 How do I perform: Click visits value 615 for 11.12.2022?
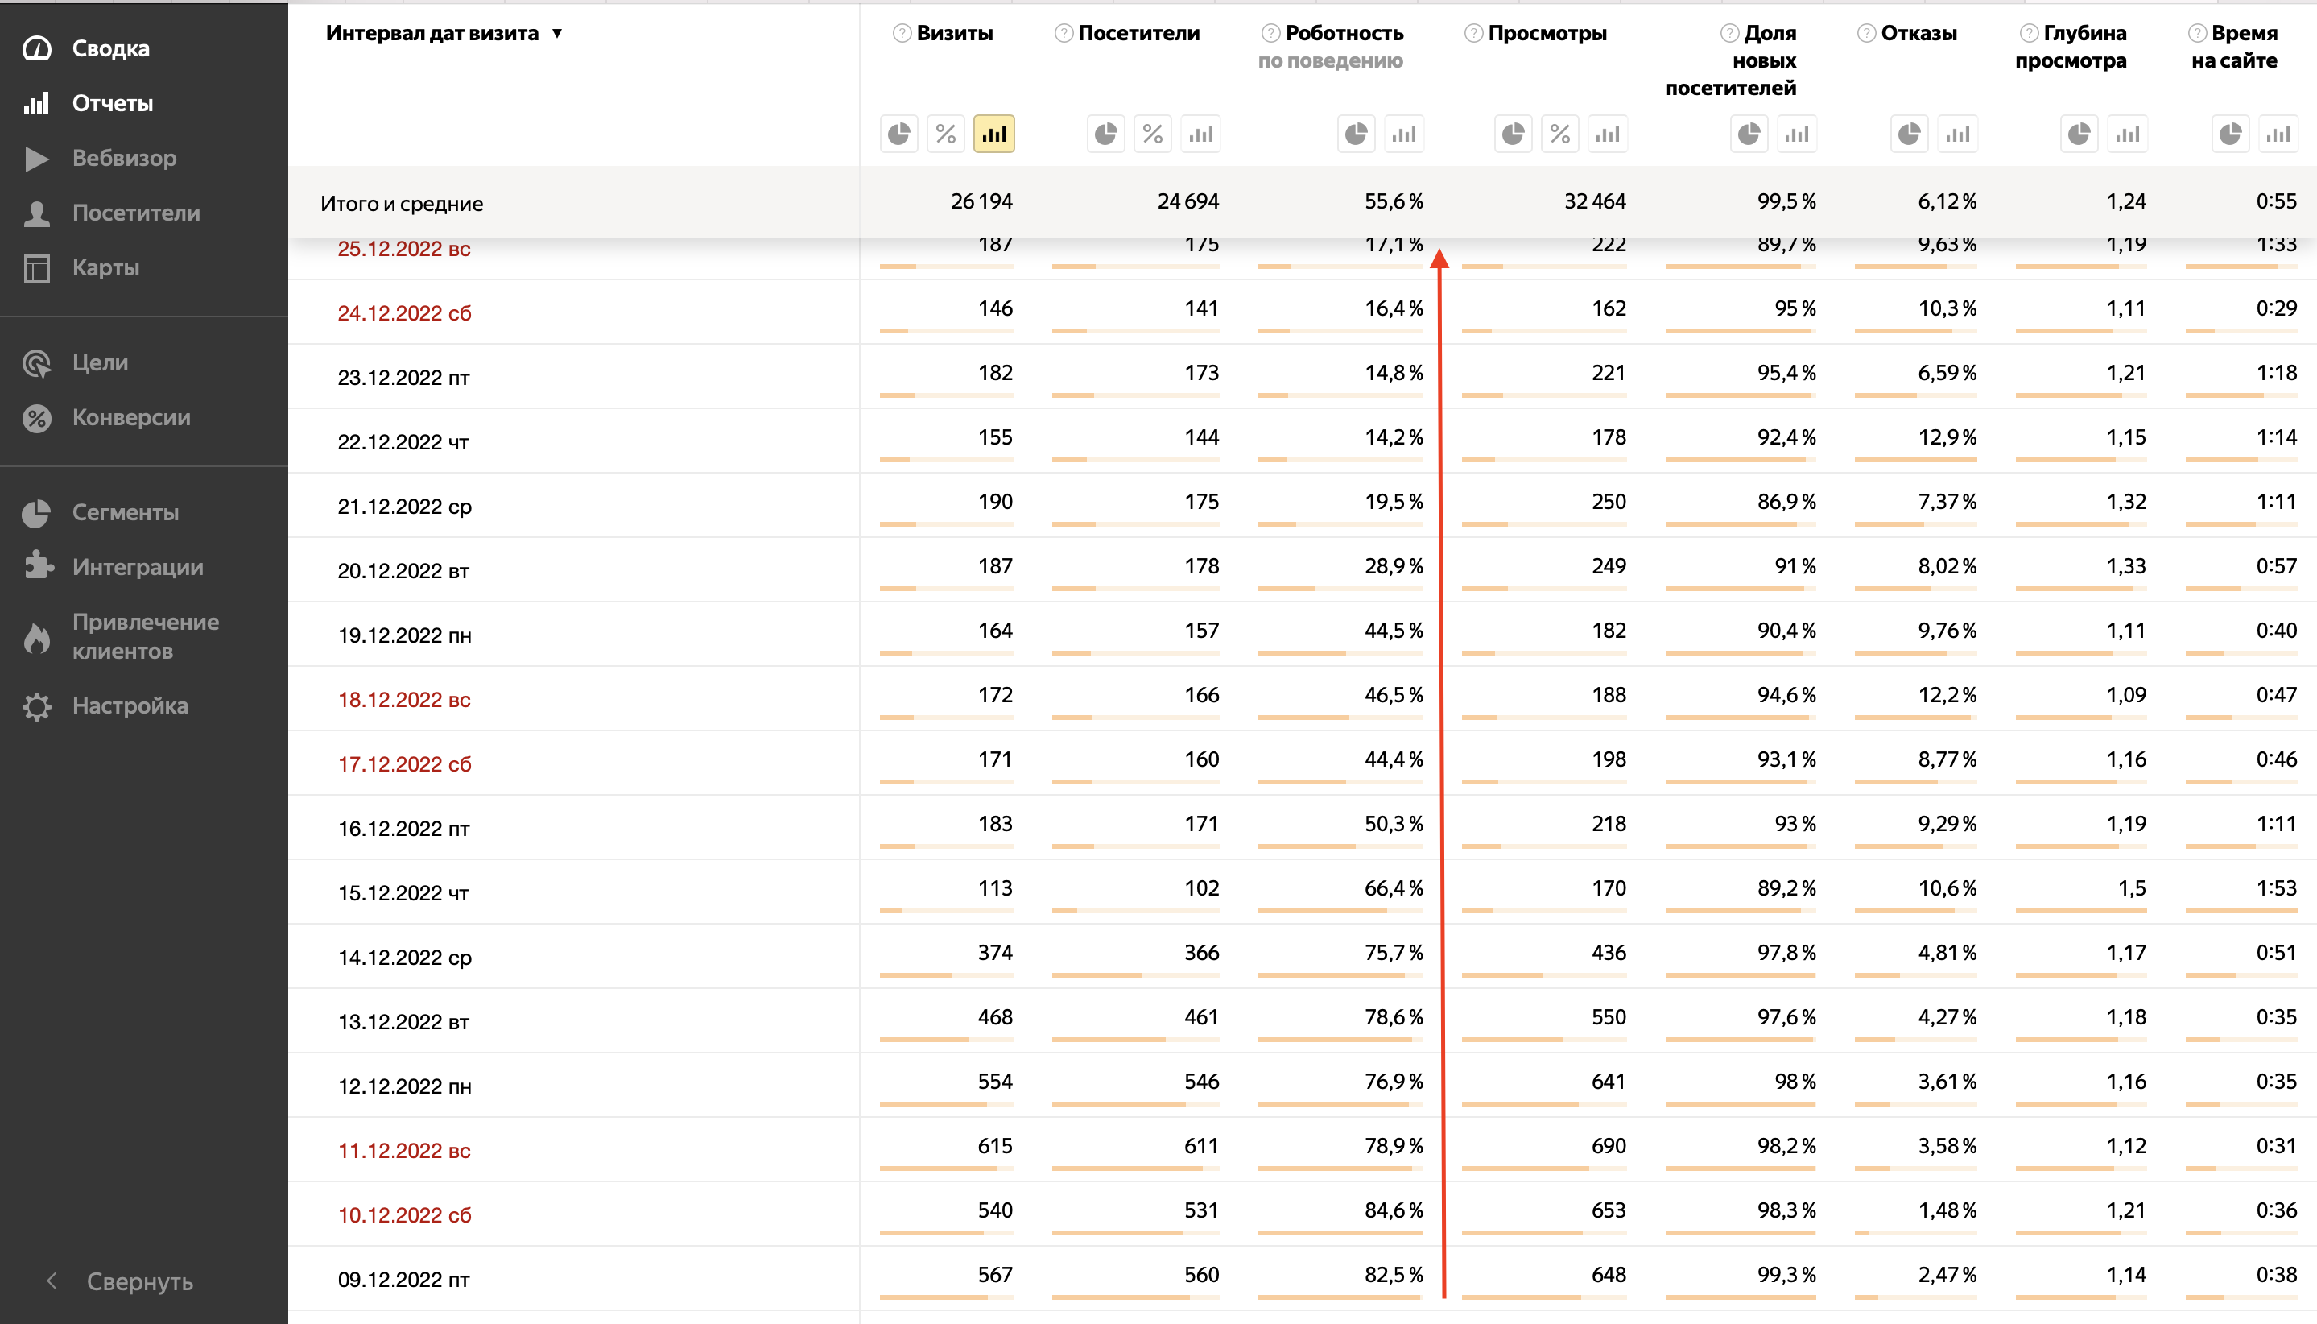(x=994, y=1146)
